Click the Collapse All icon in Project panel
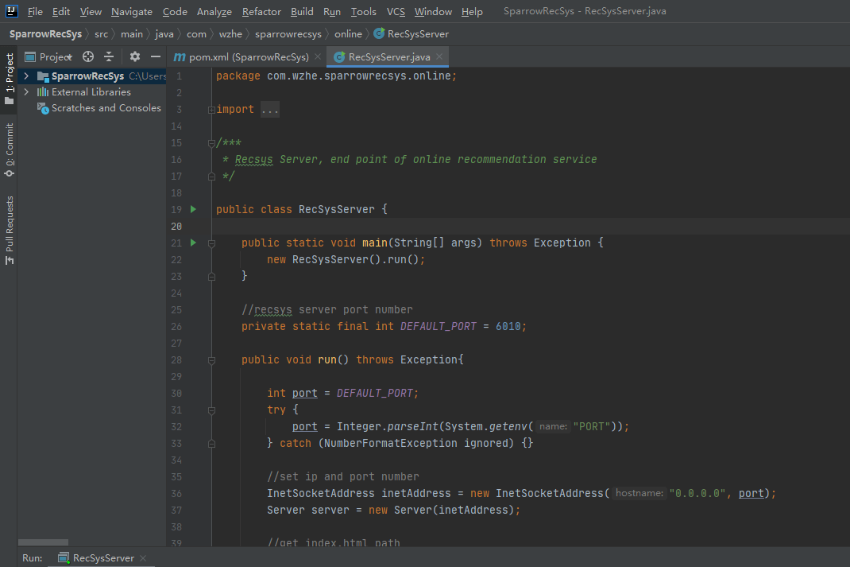 [x=109, y=56]
